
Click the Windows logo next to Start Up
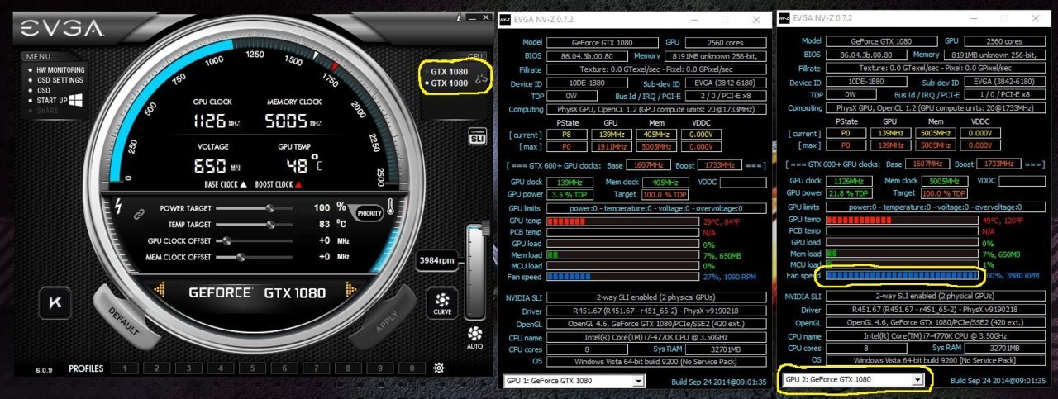(75, 100)
